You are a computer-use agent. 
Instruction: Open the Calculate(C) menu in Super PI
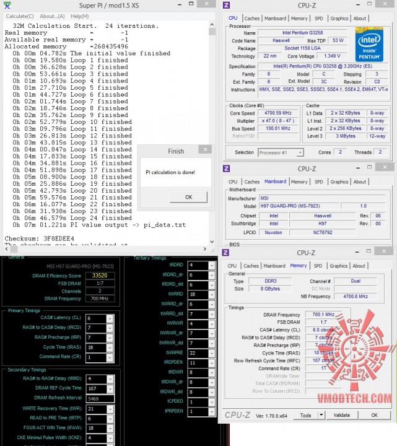pos(20,16)
